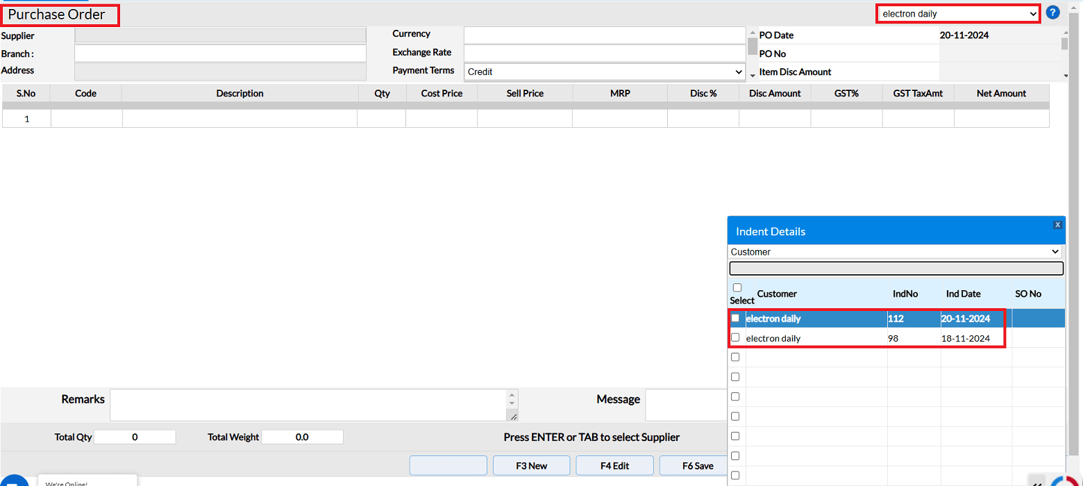Screen dimensions: 1083x486
Task: Click the scroll-up arrow beside Currency field
Action: point(753,32)
